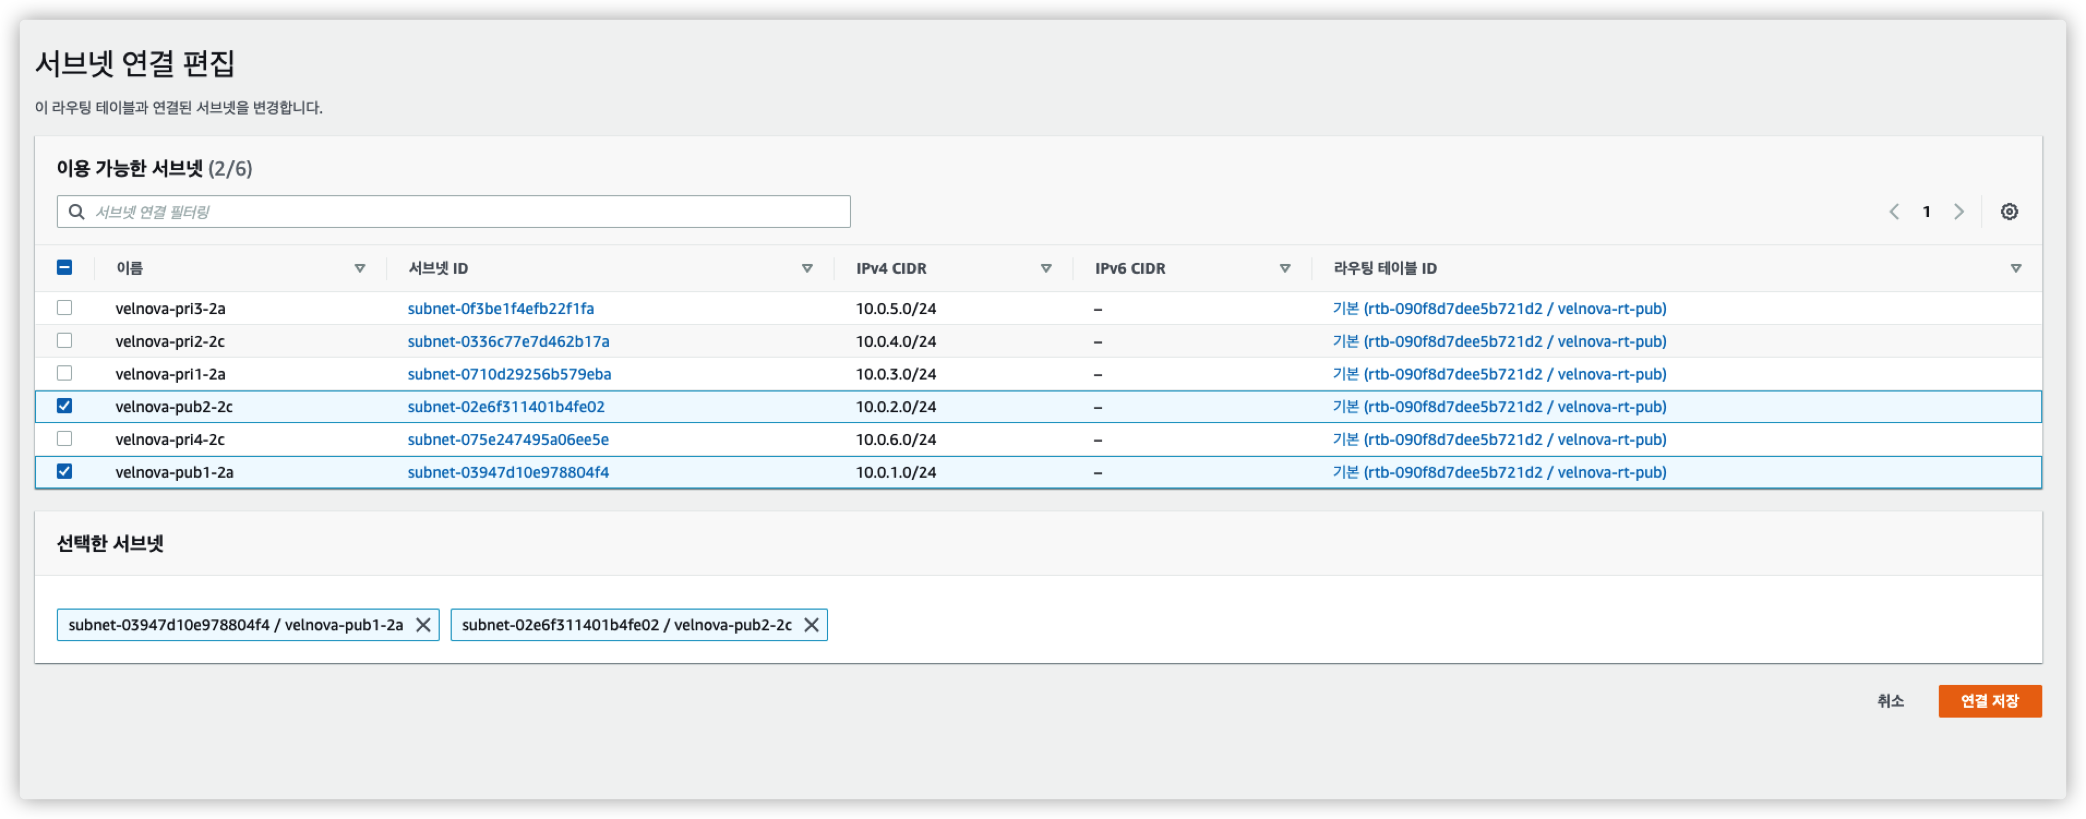Go to next page arrow
The image size is (2086, 819).
point(1959,212)
